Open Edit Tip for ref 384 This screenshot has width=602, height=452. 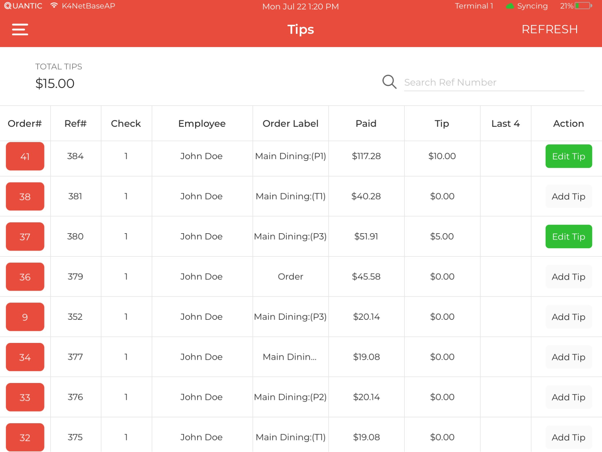click(568, 156)
